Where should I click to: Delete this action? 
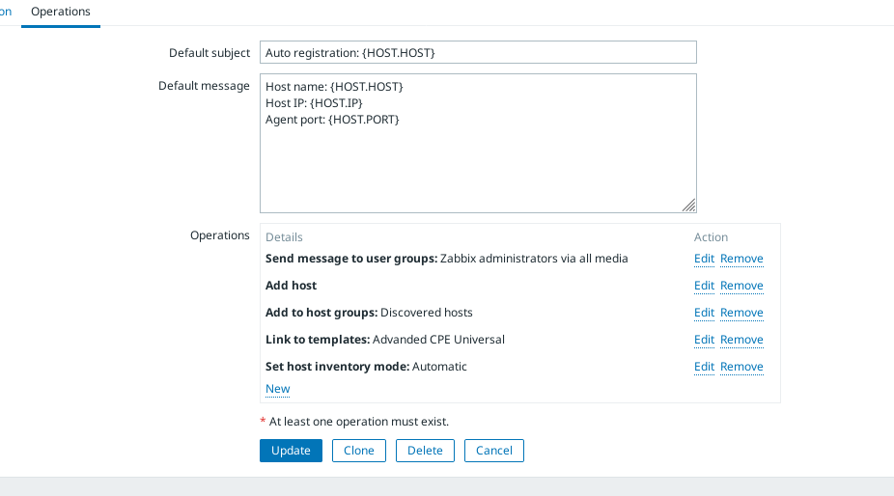point(425,451)
